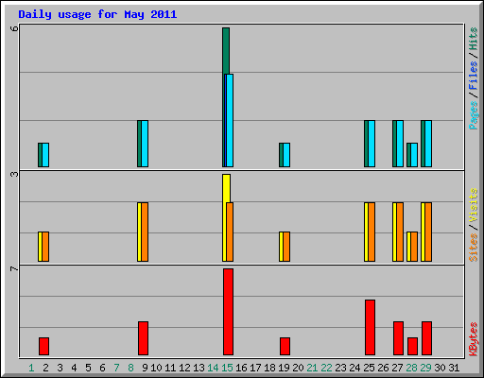The height and width of the screenshot is (378, 484).
Task: Click the orange Sites bar for day 28
Action: 414,247
